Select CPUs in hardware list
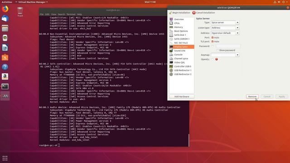Image resolution: width=290 pixels, height=163 pixels. tap(182, 23)
